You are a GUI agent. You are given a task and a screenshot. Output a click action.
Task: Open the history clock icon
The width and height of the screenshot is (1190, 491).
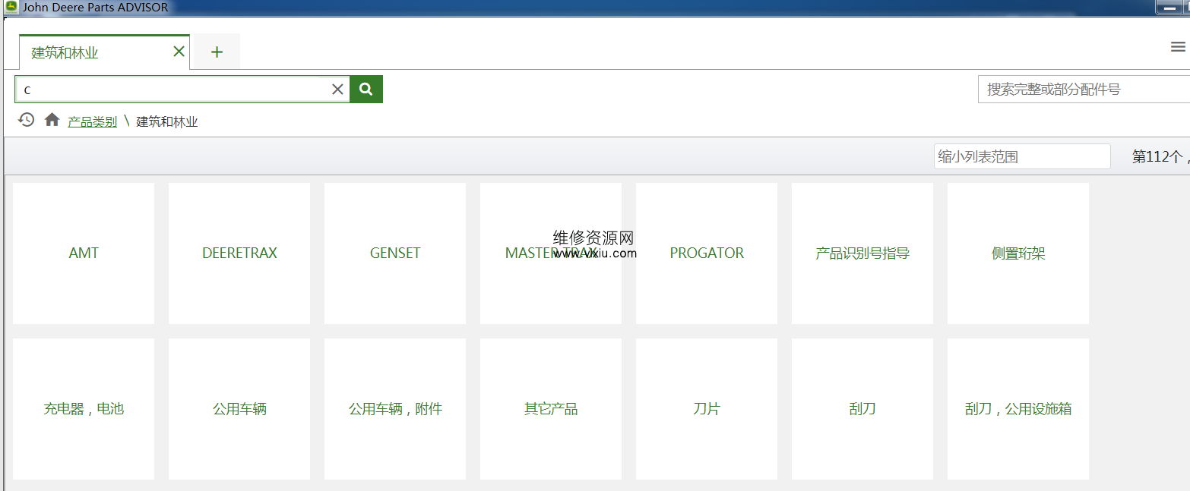(x=27, y=120)
